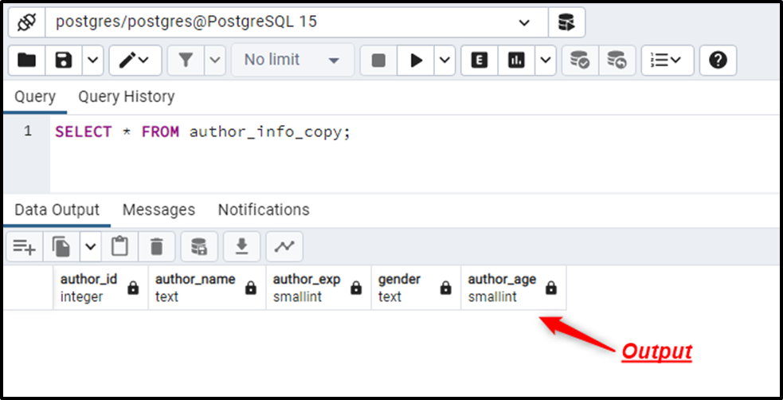Image resolution: width=783 pixels, height=400 pixels.
Task: Open file using the folder icon
Action: (26, 61)
